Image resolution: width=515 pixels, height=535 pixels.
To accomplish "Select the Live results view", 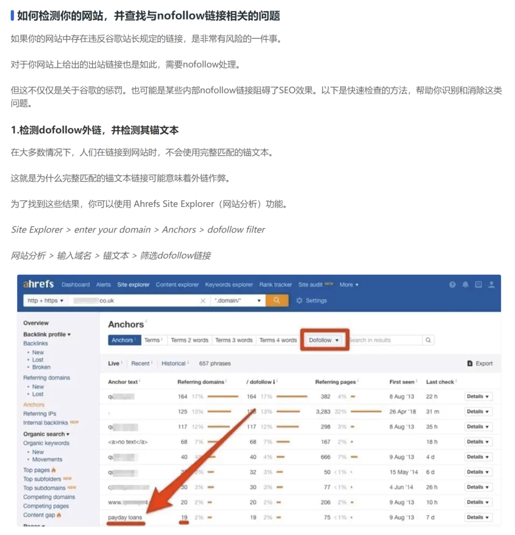I will tap(114, 363).
